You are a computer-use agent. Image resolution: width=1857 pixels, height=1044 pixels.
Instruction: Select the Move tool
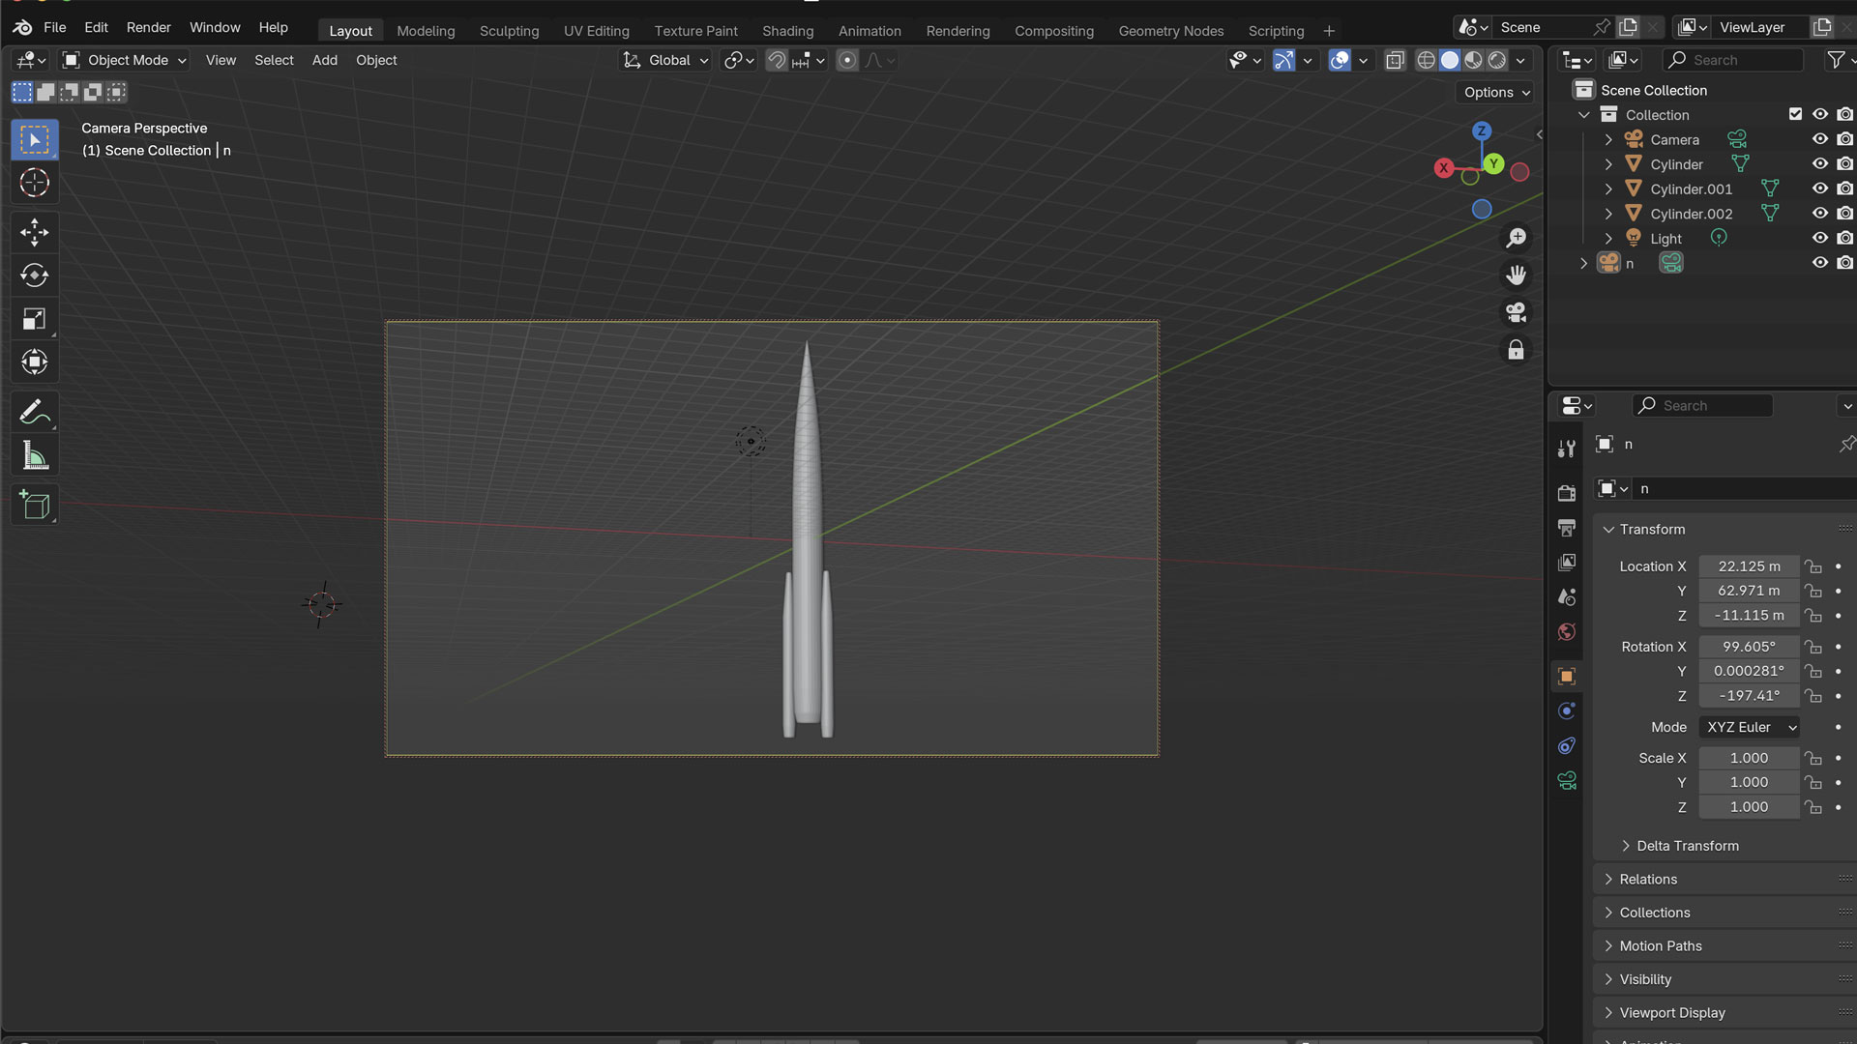(35, 232)
